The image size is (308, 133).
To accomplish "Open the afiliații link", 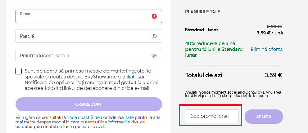I will coord(130,76).
